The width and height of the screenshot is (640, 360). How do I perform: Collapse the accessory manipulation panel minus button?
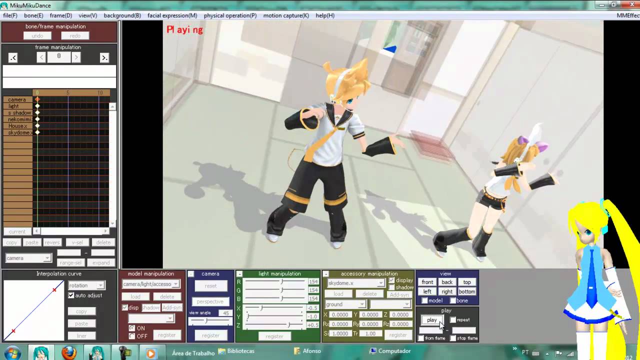(326, 274)
